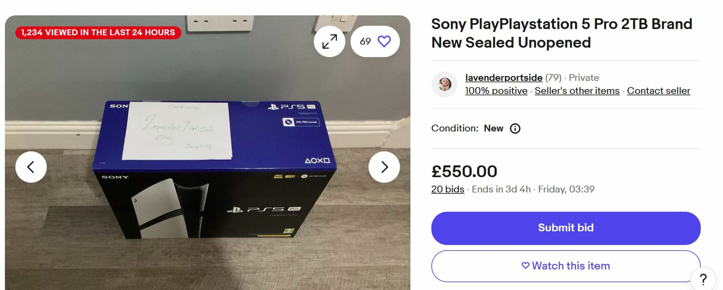
Task: Open the 20 bids history link
Action: pyautogui.click(x=447, y=189)
